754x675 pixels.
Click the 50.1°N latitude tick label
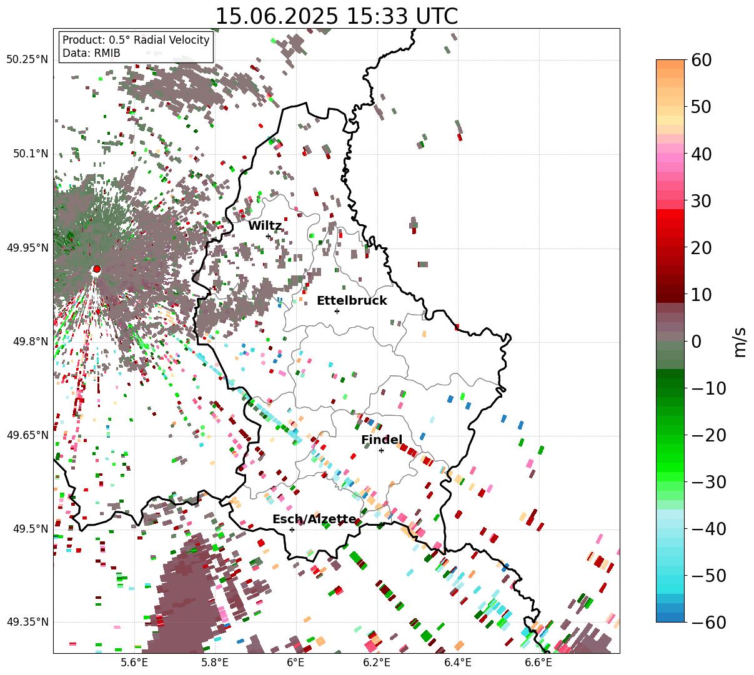pos(30,154)
